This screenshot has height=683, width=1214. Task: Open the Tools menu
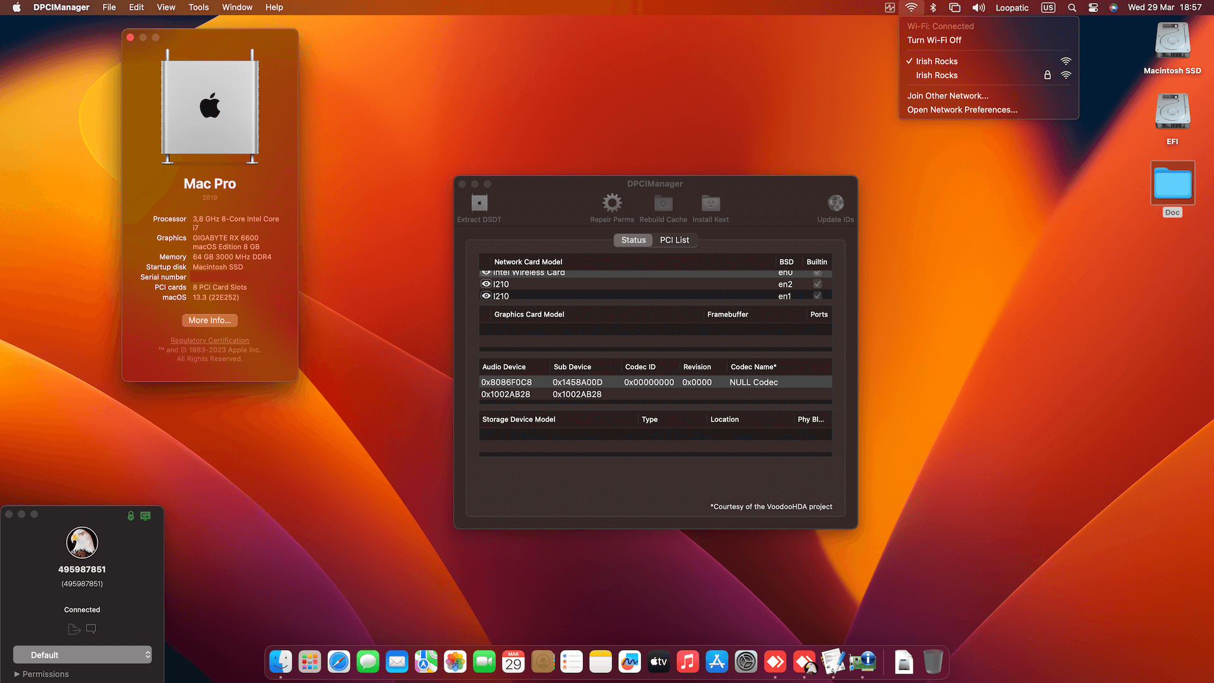(x=198, y=8)
